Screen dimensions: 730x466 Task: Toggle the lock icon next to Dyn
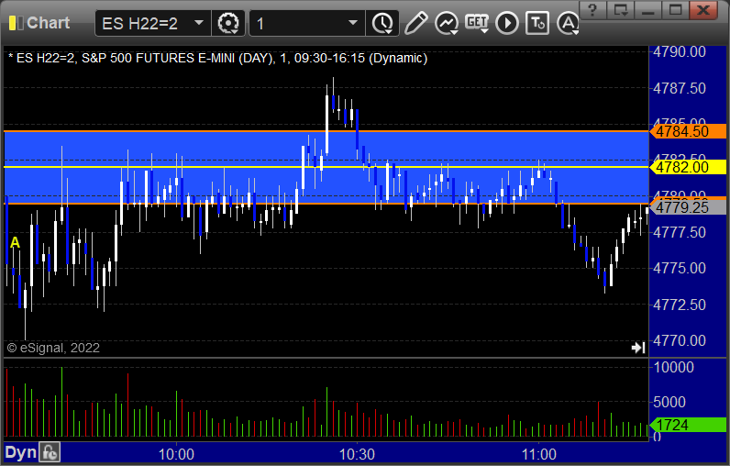[50, 452]
